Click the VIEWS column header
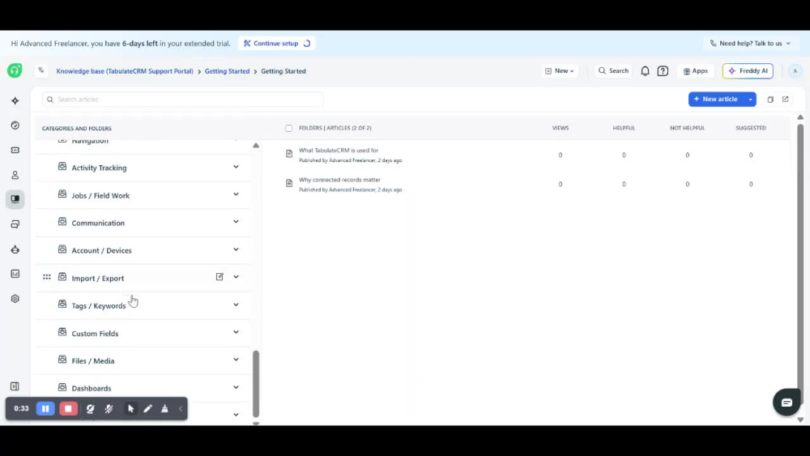 560,128
